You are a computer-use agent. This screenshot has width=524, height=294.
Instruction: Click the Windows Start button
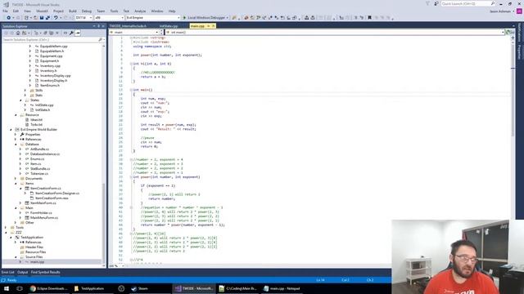pyautogui.click(x=7, y=288)
